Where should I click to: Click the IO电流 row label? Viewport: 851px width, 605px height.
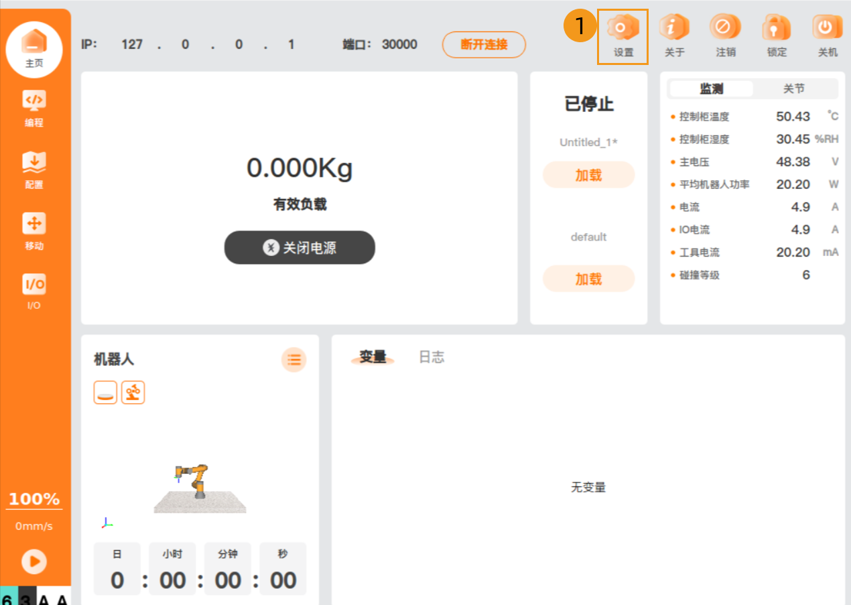(x=694, y=230)
